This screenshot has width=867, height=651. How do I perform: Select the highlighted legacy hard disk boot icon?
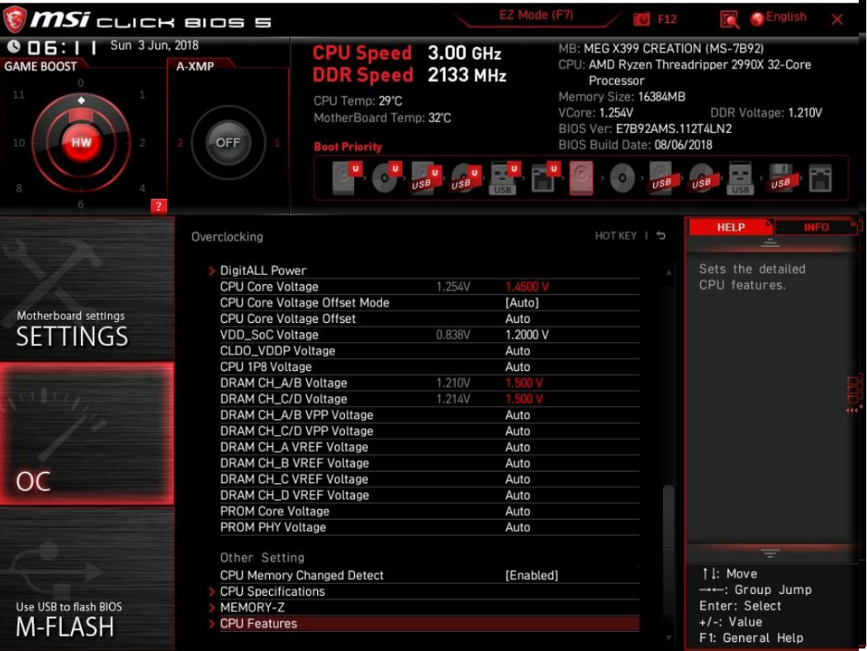(x=581, y=178)
